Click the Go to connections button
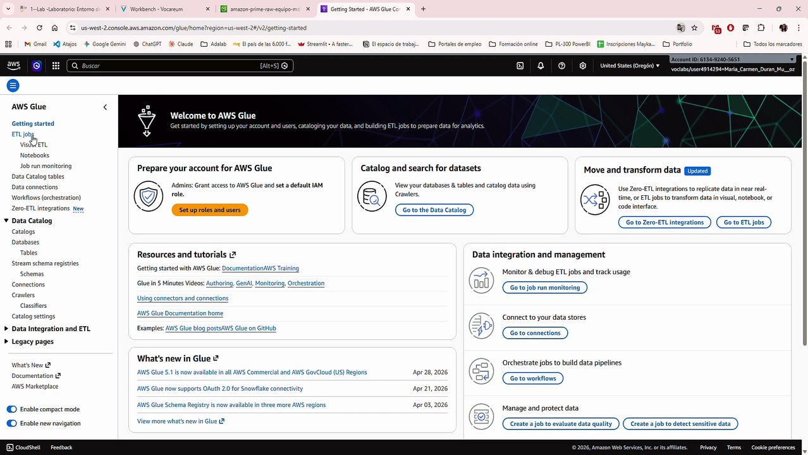808x455 pixels. [x=535, y=333]
